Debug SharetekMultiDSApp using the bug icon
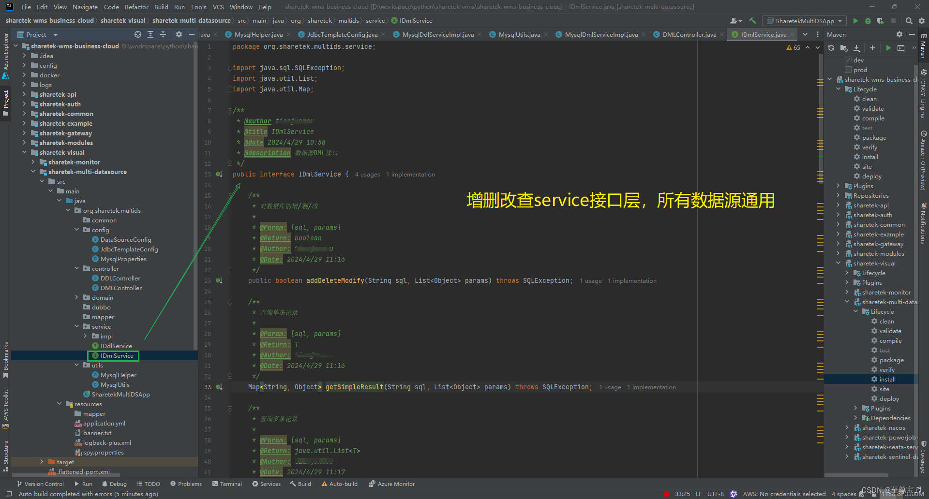The image size is (929, 499). 867,21
